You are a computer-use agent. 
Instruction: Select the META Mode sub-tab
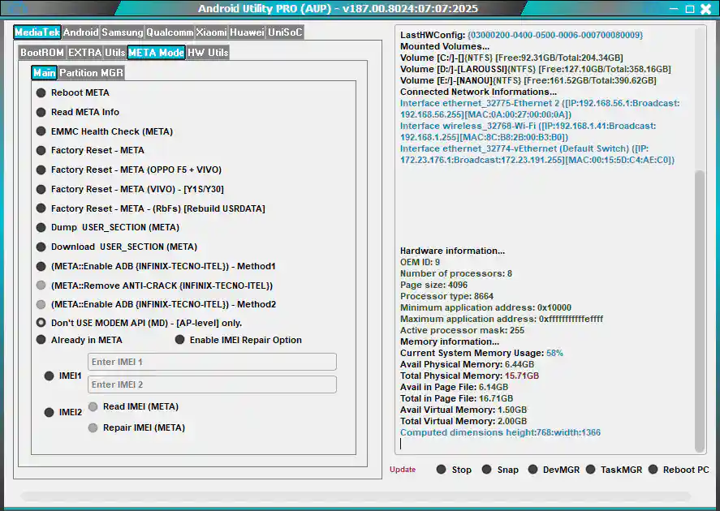click(x=156, y=52)
